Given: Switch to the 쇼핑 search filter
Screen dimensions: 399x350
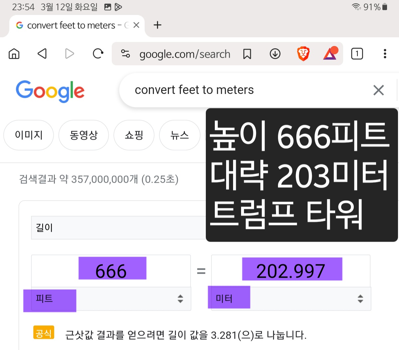Looking at the screenshot, I should [x=134, y=135].
